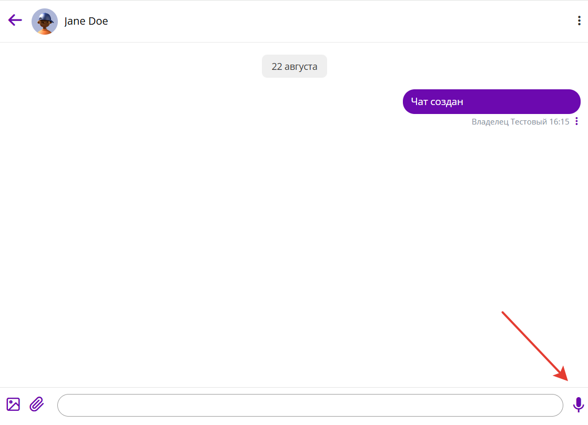
Task: Click the Владелец Тестовый 16:15 caption
Action: coord(520,122)
